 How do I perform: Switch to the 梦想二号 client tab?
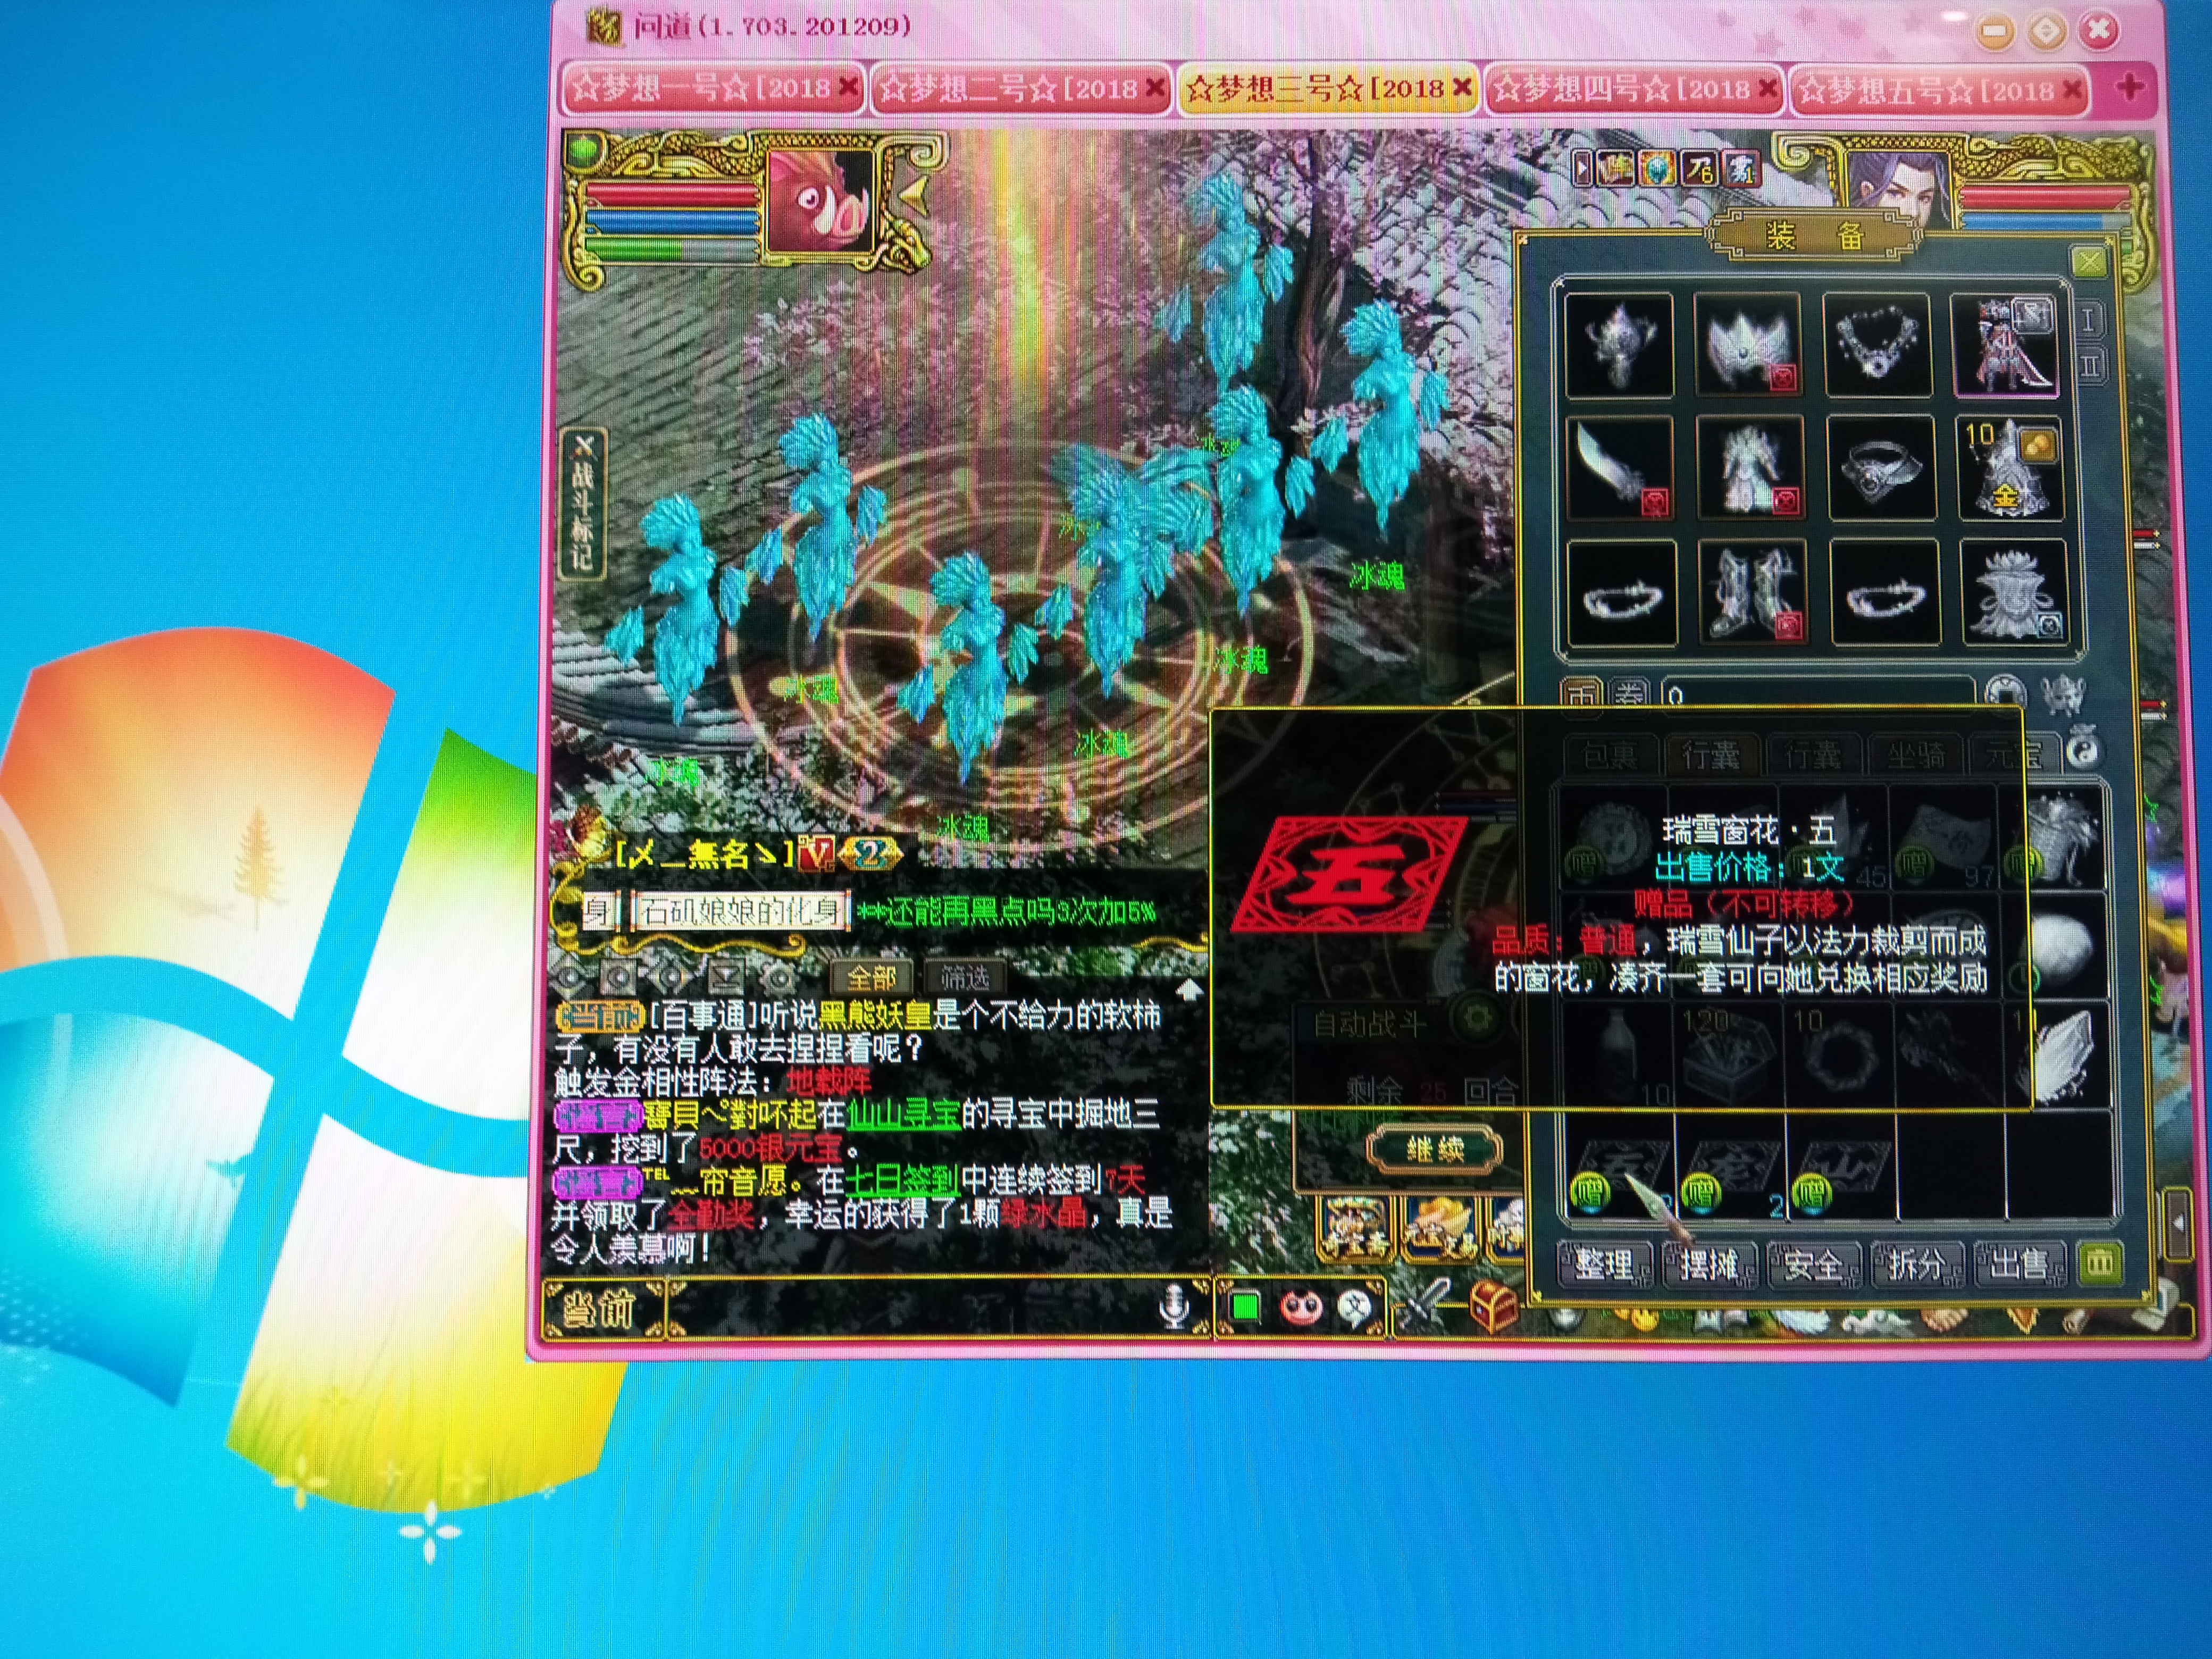pos(1021,89)
